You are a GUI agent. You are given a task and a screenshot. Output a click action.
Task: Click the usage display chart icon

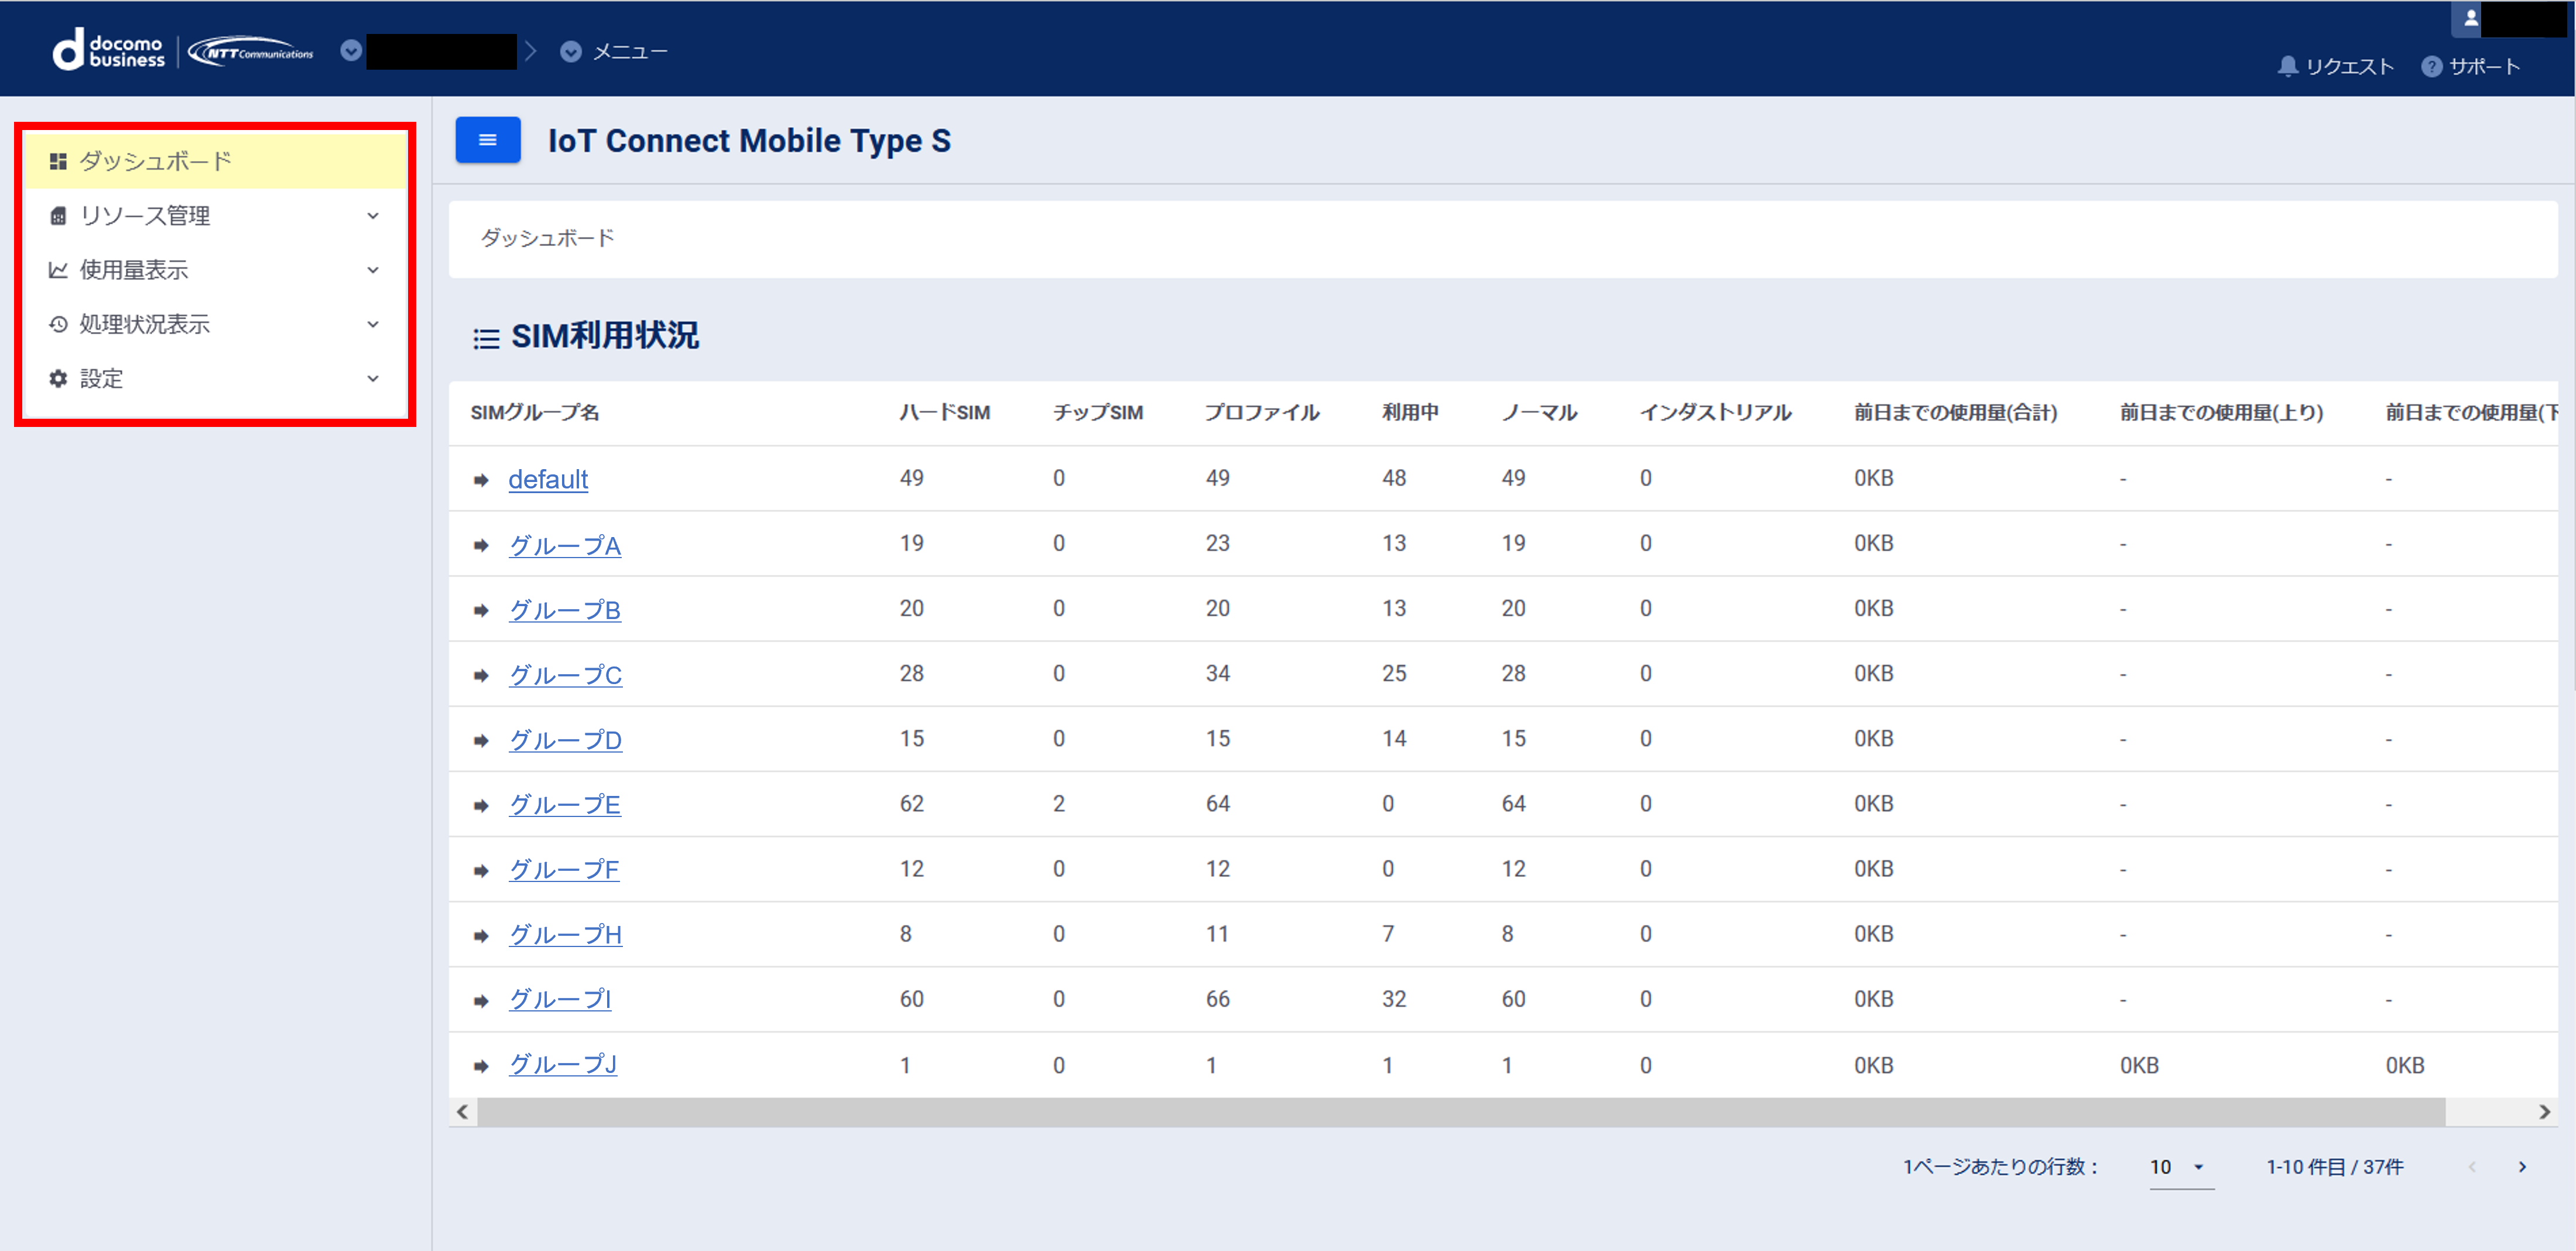point(58,270)
